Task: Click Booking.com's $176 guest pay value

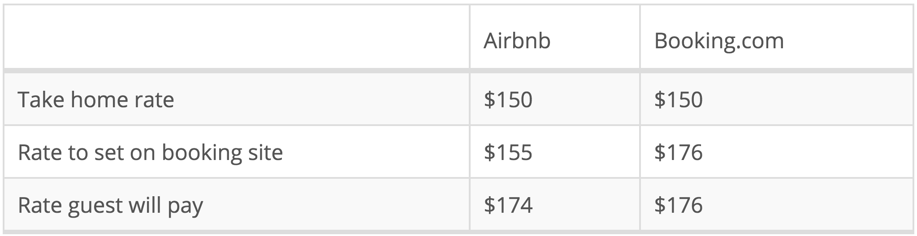Action: pos(678,206)
